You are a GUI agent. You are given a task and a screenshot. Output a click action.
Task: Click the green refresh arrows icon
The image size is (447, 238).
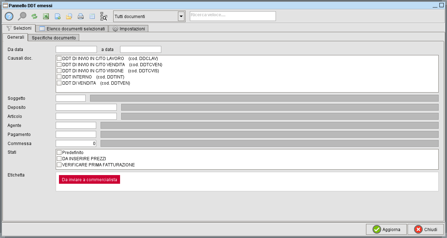[x=34, y=16]
